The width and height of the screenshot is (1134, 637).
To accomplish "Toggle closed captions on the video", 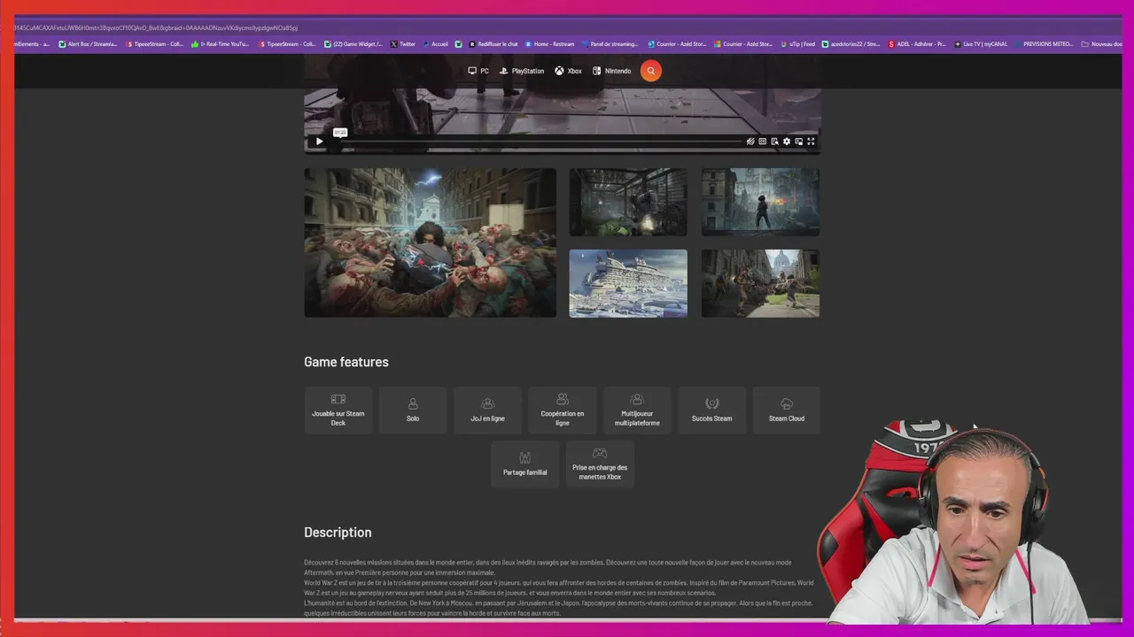I will (762, 142).
